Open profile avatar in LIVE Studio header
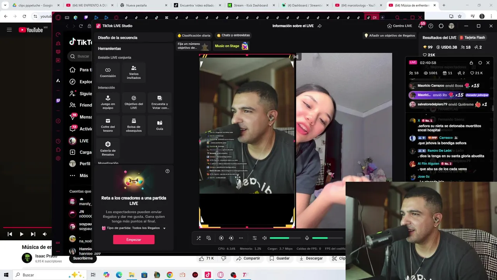Image resolution: width=497 pixels, height=280 pixels. pyautogui.click(x=451, y=26)
